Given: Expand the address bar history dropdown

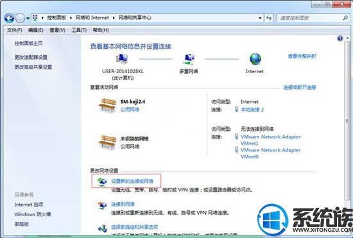Looking at the screenshot, I should 260,18.
